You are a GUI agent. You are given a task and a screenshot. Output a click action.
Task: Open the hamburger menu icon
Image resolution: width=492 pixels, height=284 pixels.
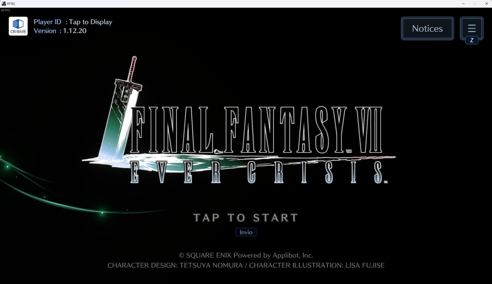471,28
